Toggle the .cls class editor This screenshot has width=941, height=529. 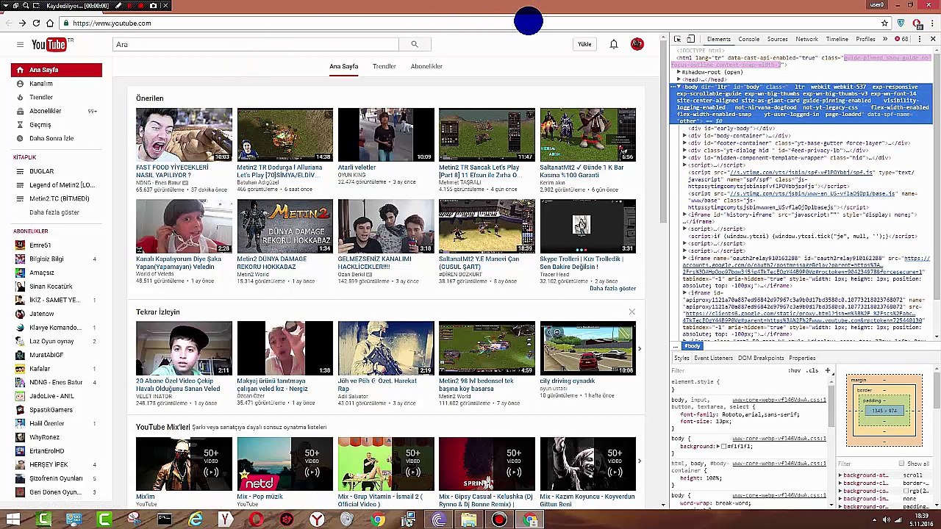tap(812, 370)
